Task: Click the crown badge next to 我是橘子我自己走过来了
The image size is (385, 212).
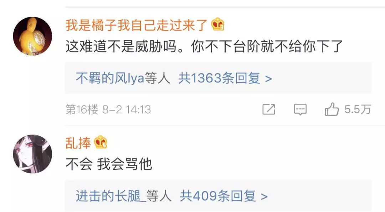Action: click(218, 25)
